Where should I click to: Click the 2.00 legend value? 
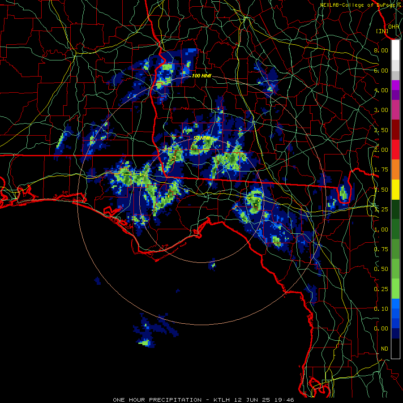coord(381,150)
